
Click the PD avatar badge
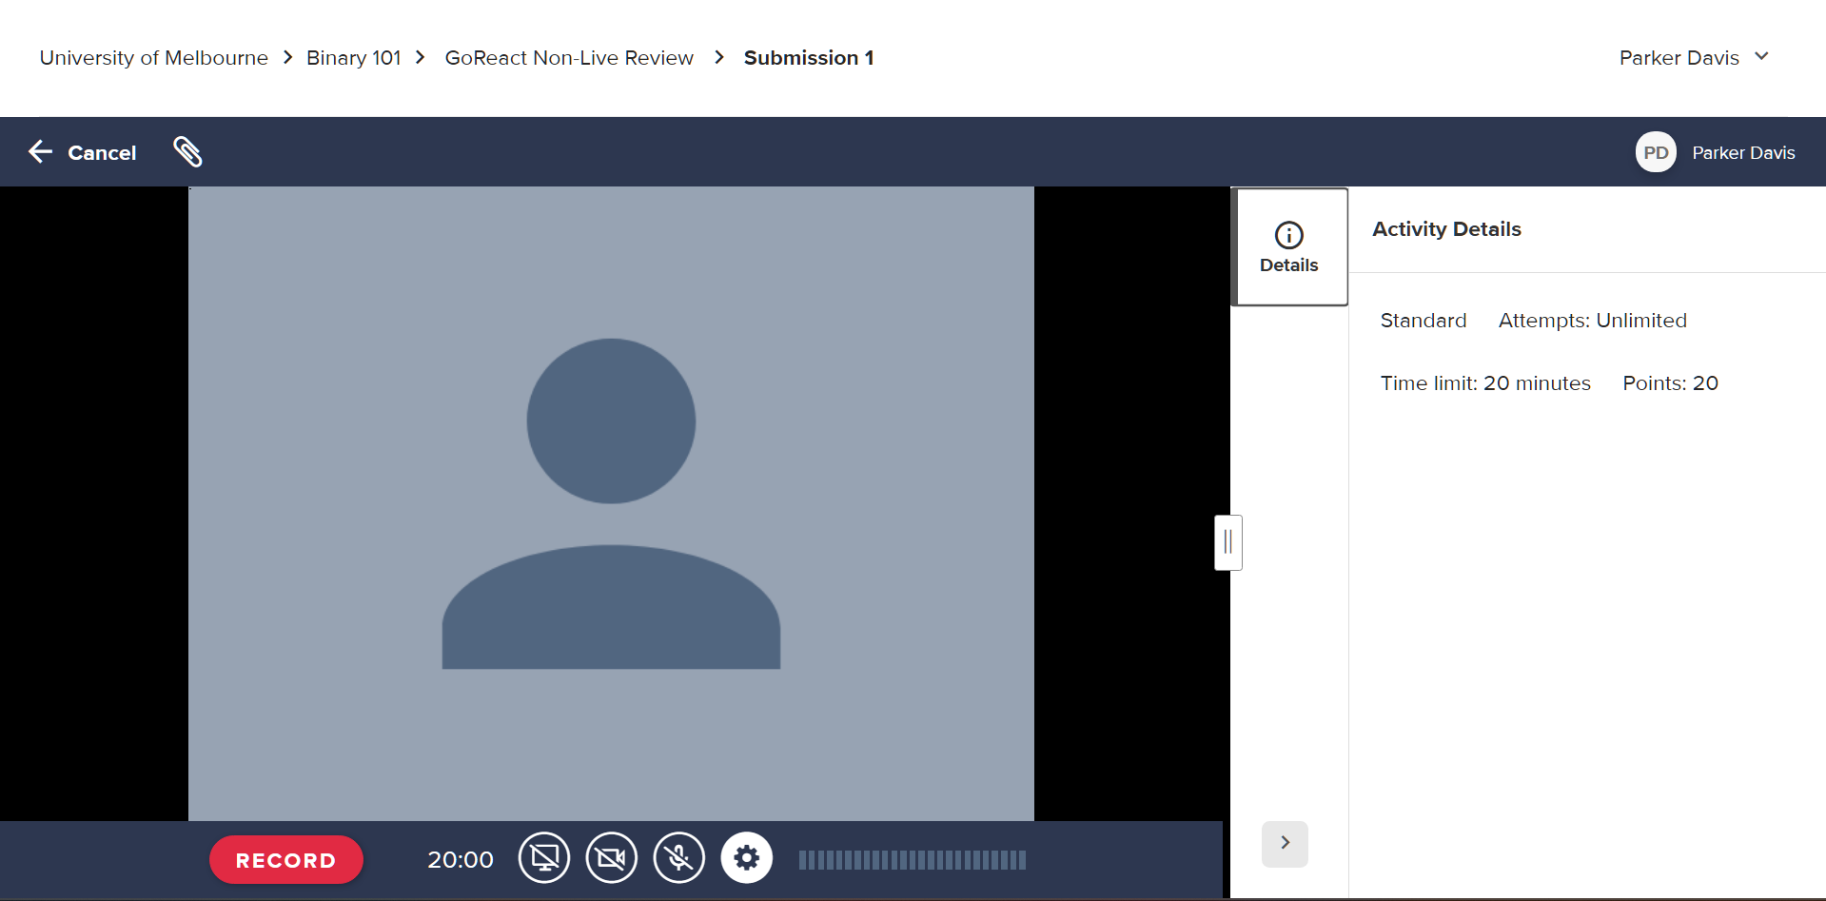tap(1656, 152)
